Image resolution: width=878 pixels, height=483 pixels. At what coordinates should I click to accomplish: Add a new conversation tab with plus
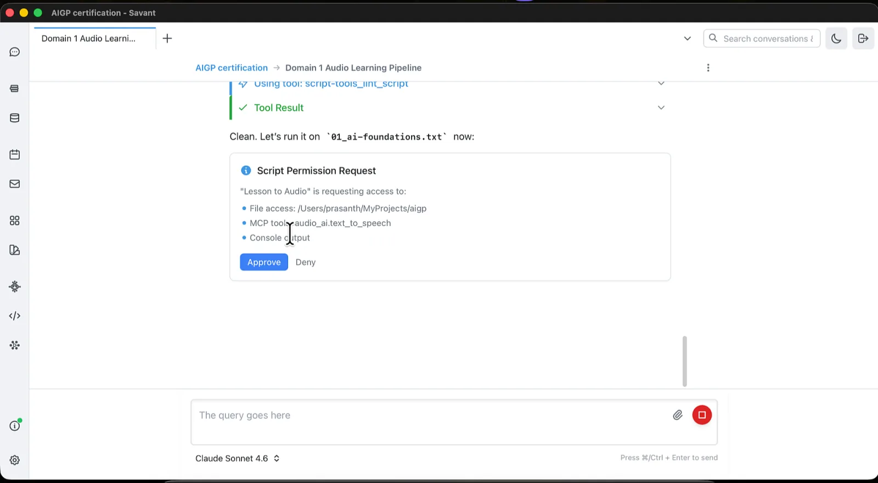pos(167,38)
